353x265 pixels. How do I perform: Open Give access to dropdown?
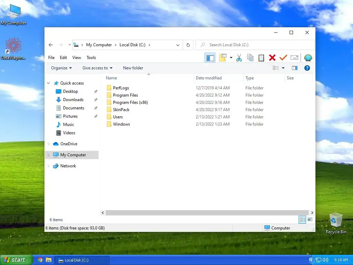97,68
